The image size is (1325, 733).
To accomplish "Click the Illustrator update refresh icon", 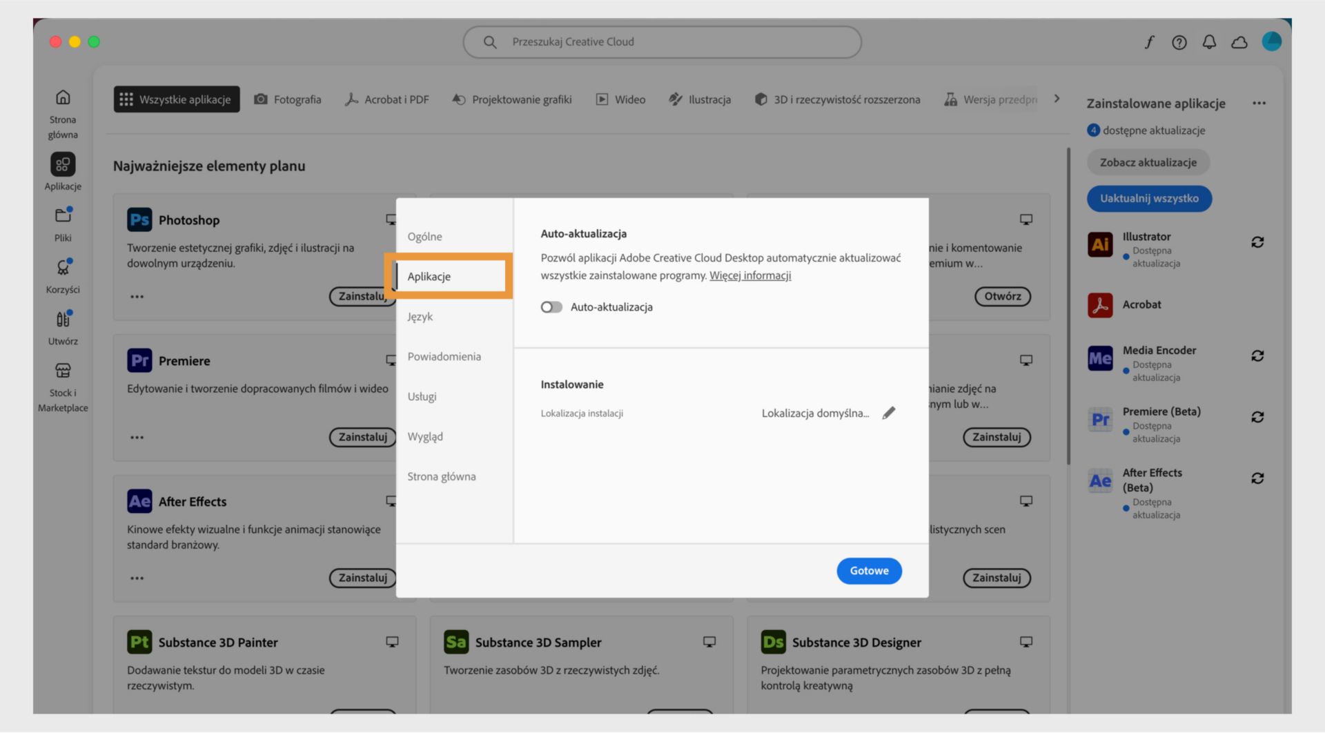I will click(1257, 242).
